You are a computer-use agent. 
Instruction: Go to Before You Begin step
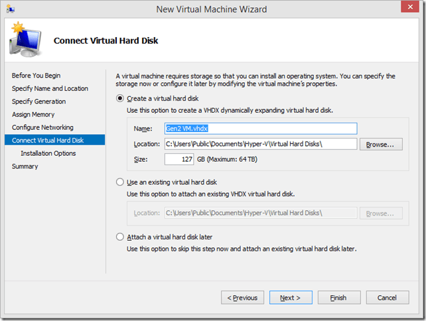click(x=36, y=76)
